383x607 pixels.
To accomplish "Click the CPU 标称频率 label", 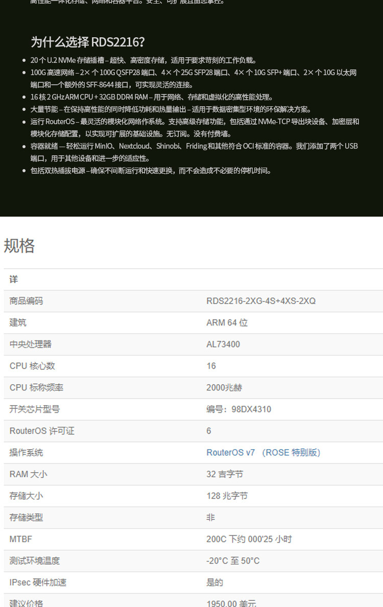I will pos(36,387).
